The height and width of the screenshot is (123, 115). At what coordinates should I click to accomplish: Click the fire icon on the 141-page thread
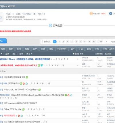pyautogui.click(x=19, y=115)
